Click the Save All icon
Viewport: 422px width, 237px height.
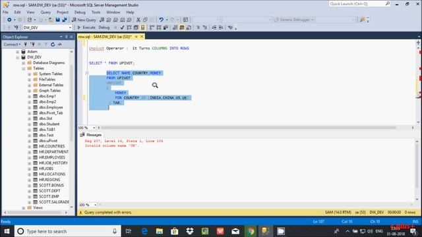coord(65,20)
